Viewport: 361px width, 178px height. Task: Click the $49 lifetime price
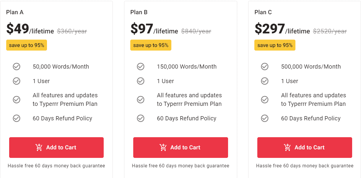click(18, 29)
